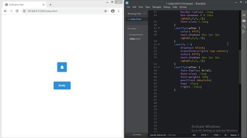Image resolution: width=247 pixels, height=138 pixels.
Task: Click the third Brackets right toolbar icon
Action: tap(244, 26)
